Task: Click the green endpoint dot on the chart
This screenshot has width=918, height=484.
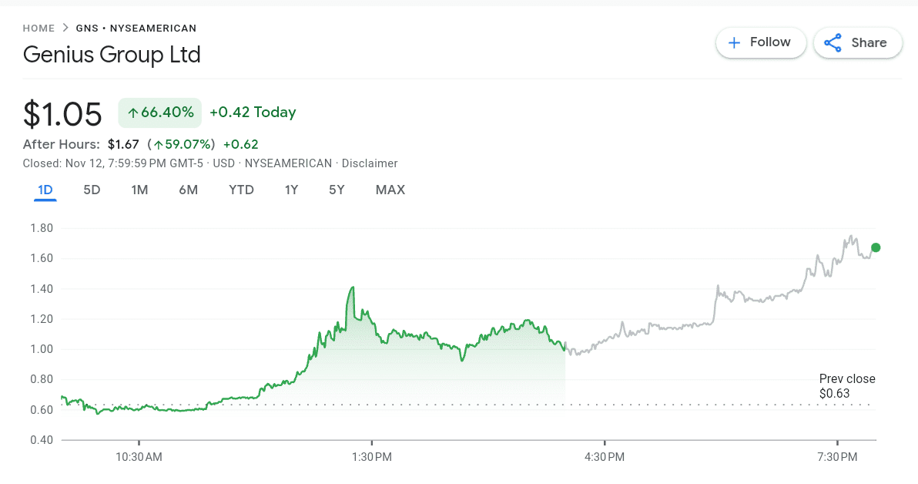Action: [x=876, y=247]
